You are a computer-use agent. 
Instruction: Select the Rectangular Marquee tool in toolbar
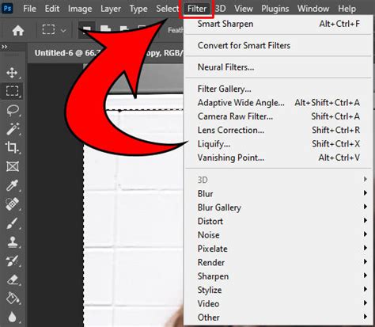(12, 91)
